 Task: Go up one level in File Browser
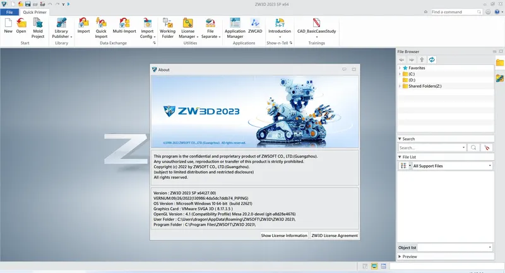point(422,60)
